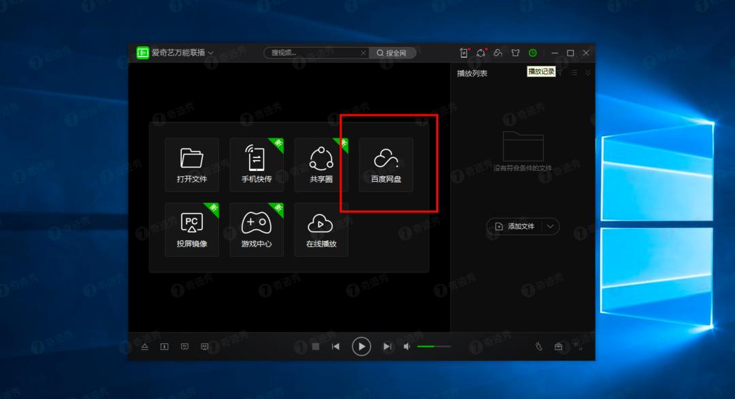Click the 搜全网 search button

click(392, 53)
